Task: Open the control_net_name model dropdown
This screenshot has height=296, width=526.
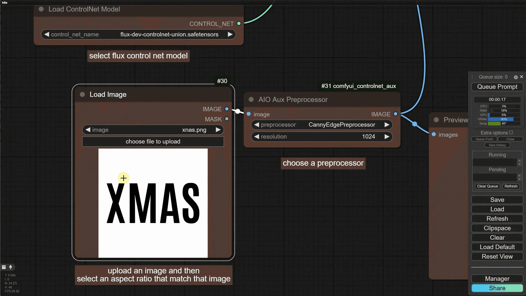Action: (169, 35)
